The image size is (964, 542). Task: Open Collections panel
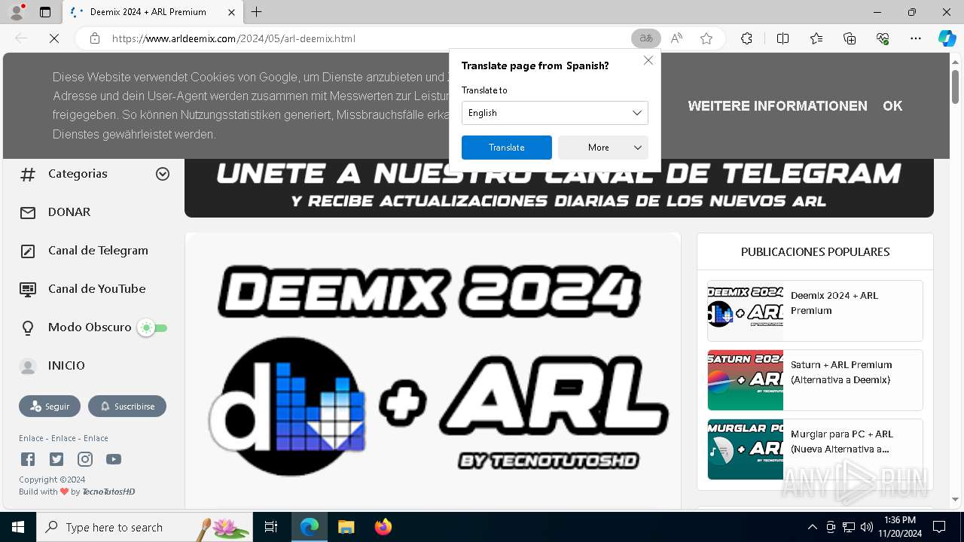pos(850,38)
